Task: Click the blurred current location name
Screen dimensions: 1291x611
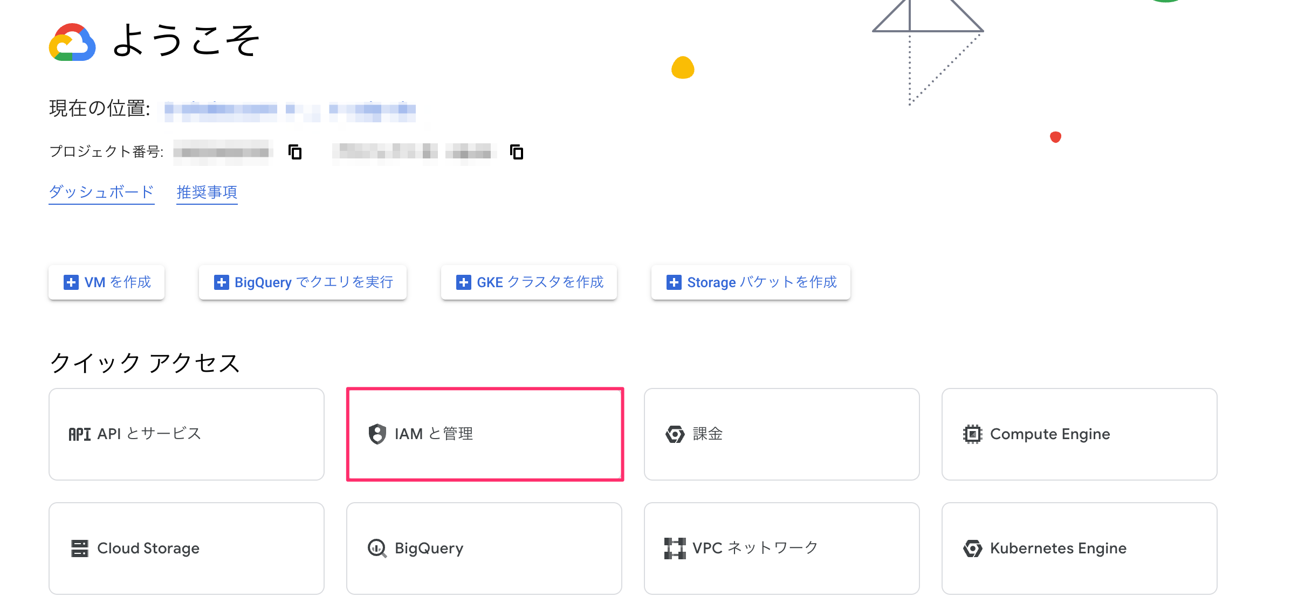Action: click(x=290, y=110)
